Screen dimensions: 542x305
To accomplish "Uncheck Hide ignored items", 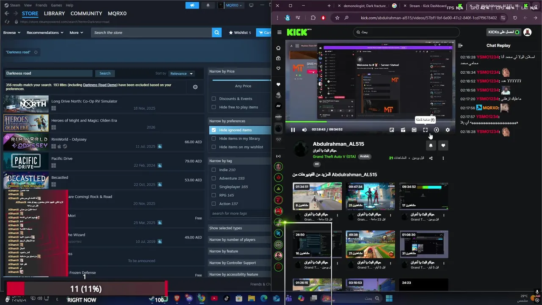I will (x=214, y=130).
